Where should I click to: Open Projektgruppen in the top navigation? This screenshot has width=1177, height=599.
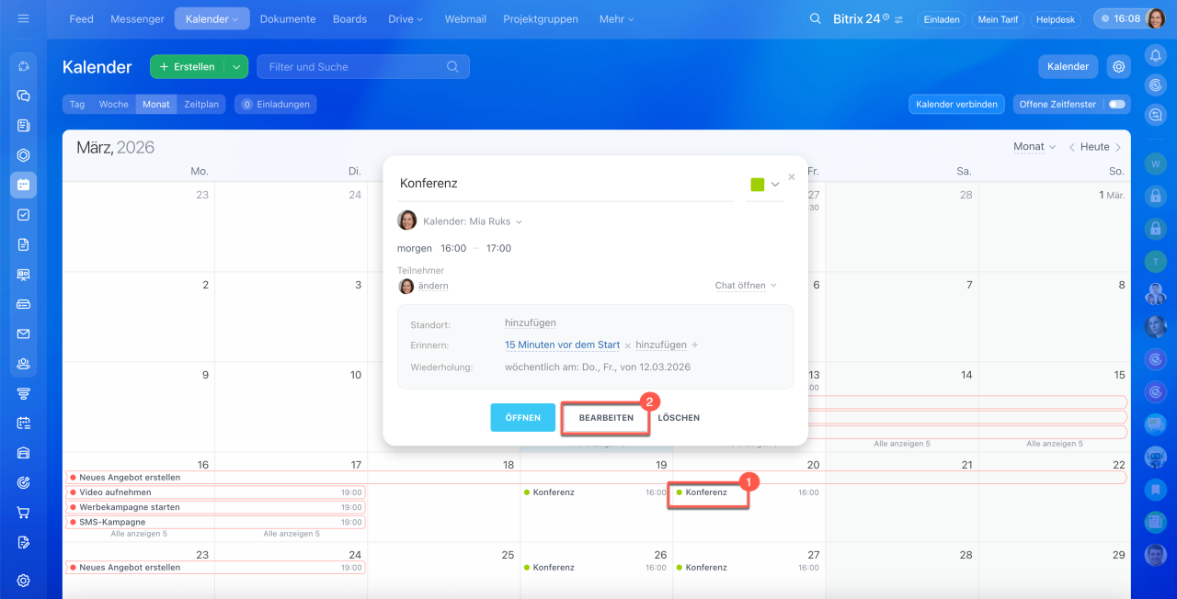pyautogui.click(x=541, y=18)
